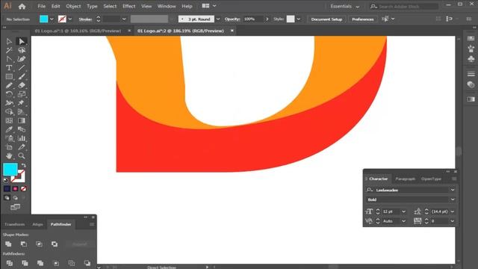Select the Column Graph tool
Viewport: 478px width, 269px height.
(x=22, y=138)
